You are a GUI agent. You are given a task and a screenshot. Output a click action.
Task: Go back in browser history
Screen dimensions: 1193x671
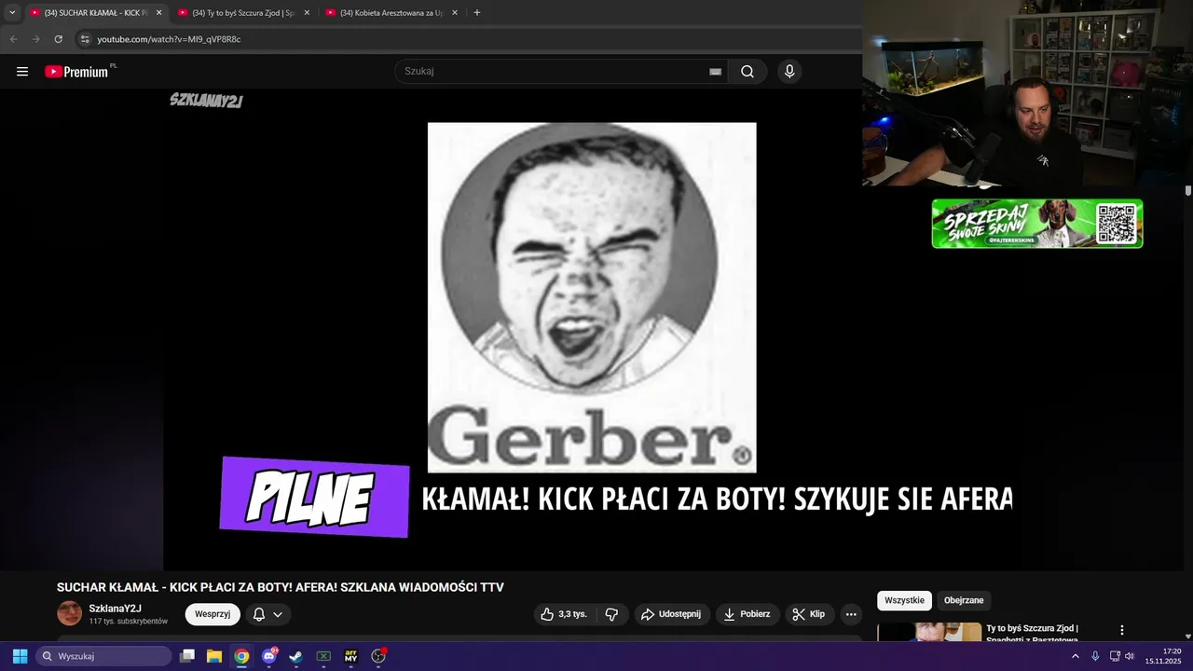[x=13, y=39]
